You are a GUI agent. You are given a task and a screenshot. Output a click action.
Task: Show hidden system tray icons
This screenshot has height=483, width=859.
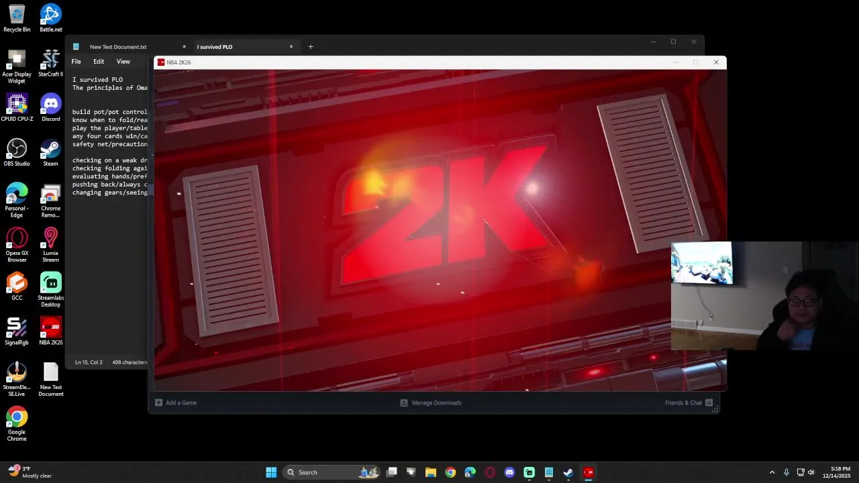[772, 472]
